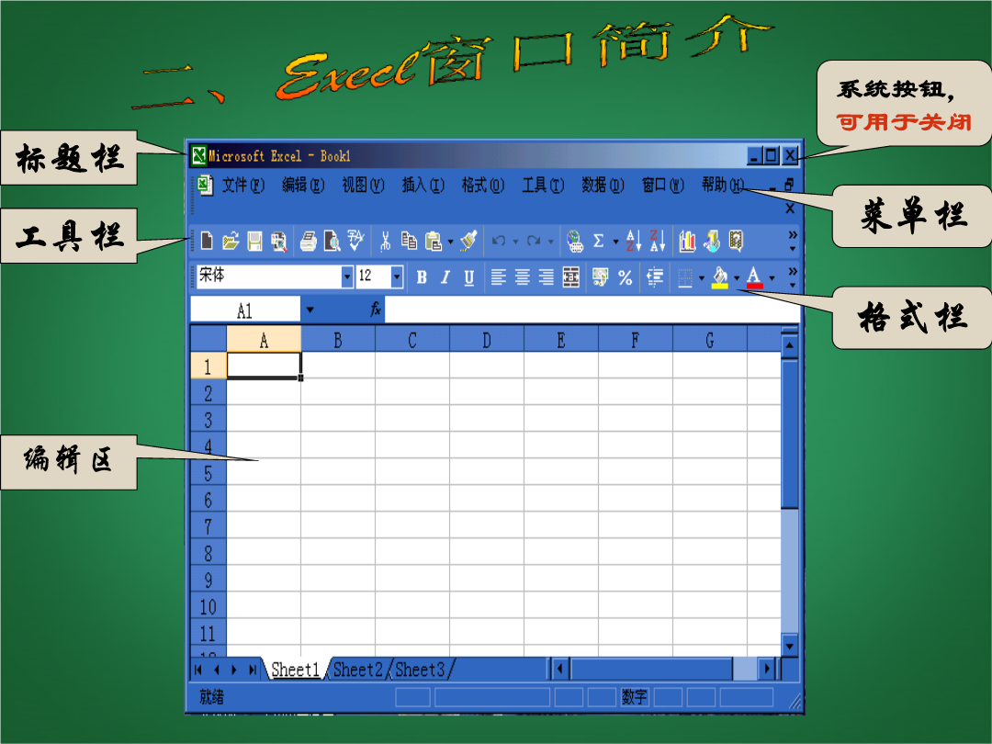Open the 数据(D) menu
The height and width of the screenshot is (744, 992).
603,185
